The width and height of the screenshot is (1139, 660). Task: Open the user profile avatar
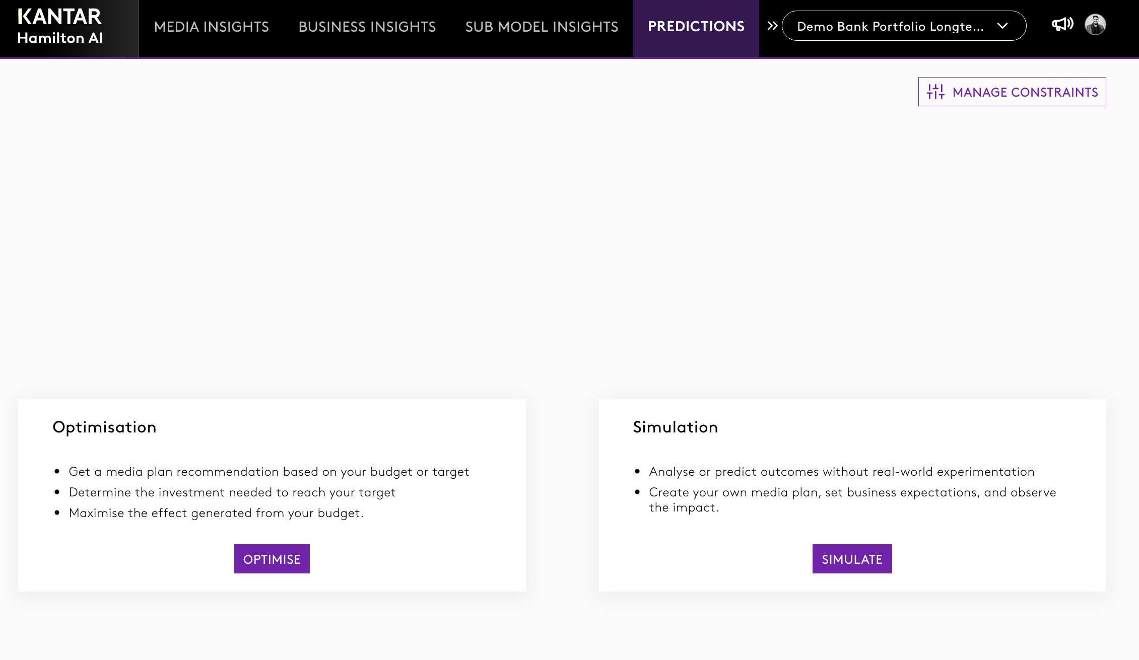pos(1095,25)
